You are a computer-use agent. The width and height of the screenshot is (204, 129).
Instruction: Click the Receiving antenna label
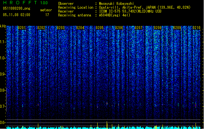pos(75,15)
